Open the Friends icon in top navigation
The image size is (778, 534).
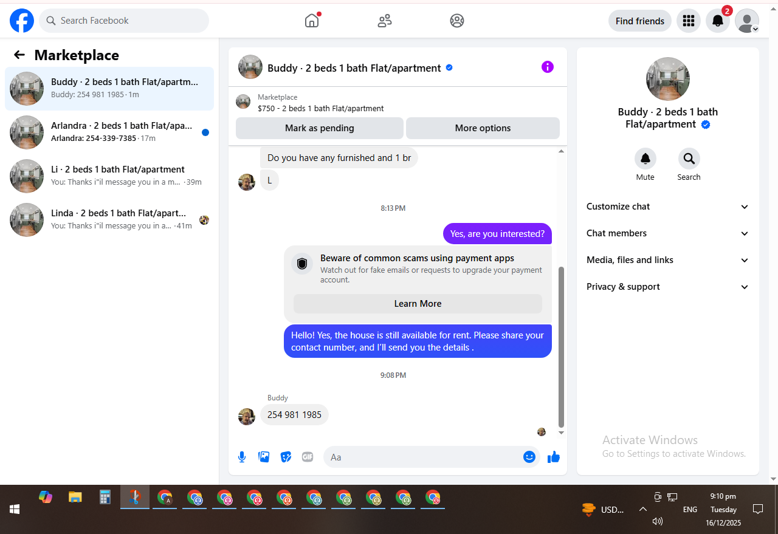coord(385,21)
